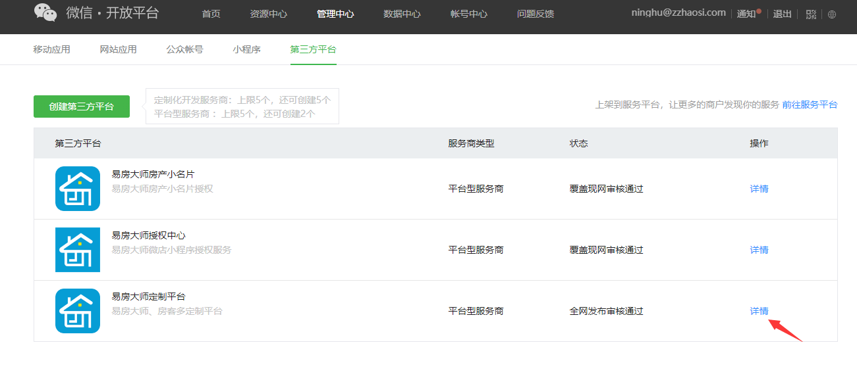This screenshot has width=857, height=378.
Task: Open 易房大师房产小名片 app icon
Action: pyautogui.click(x=78, y=189)
